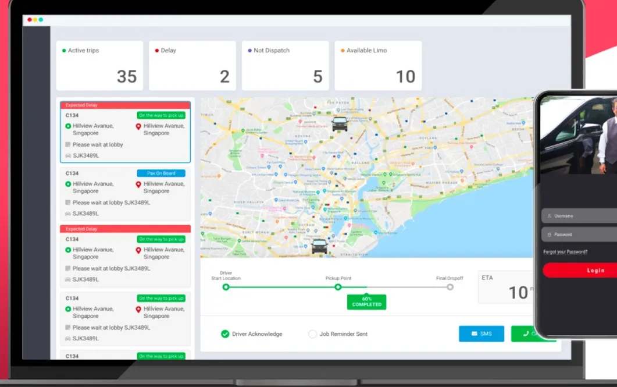Click the envelope icon on the SMS button
The height and width of the screenshot is (387, 617).
pos(474,333)
